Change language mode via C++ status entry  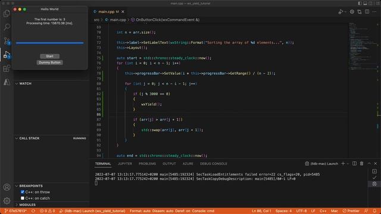pyautogui.click(x=323, y=211)
